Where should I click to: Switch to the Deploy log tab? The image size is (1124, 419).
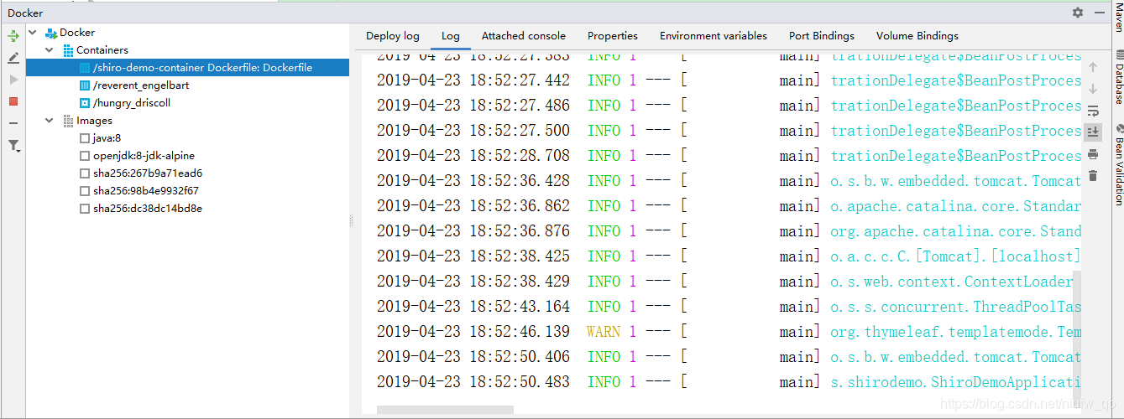click(393, 36)
